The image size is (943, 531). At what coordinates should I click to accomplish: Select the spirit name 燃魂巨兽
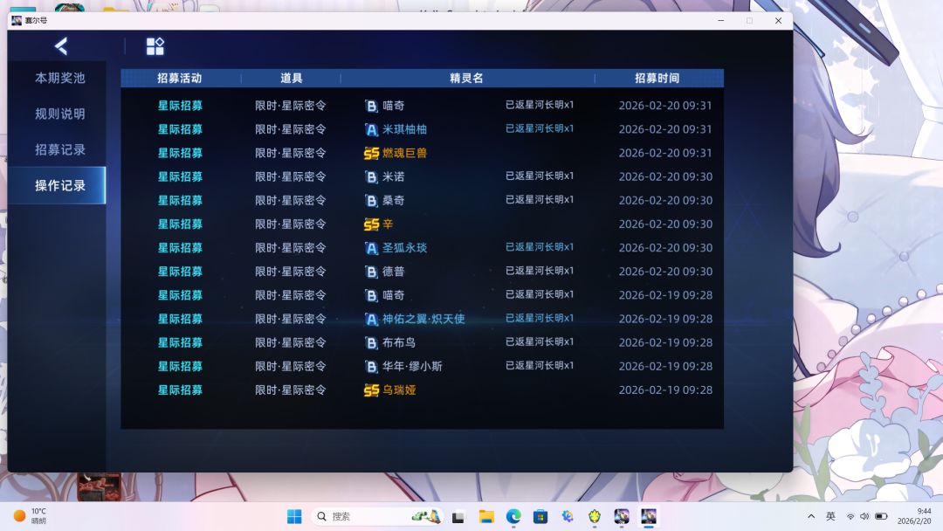point(405,153)
